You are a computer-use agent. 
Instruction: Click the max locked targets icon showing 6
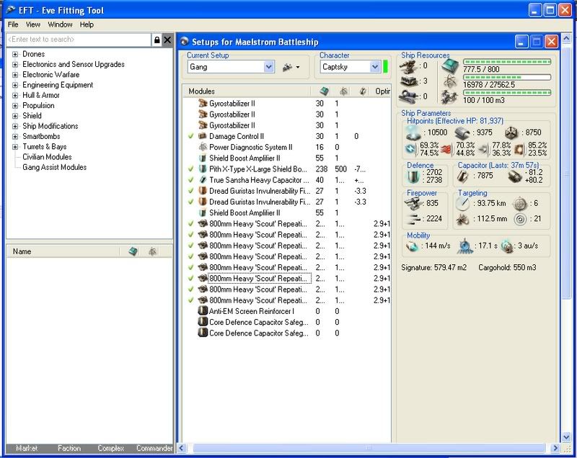click(520, 204)
